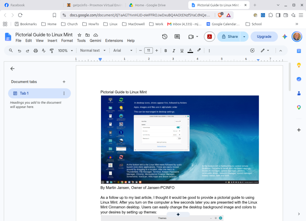
Task: Toggle italic formatting
Action: point(174,51)
